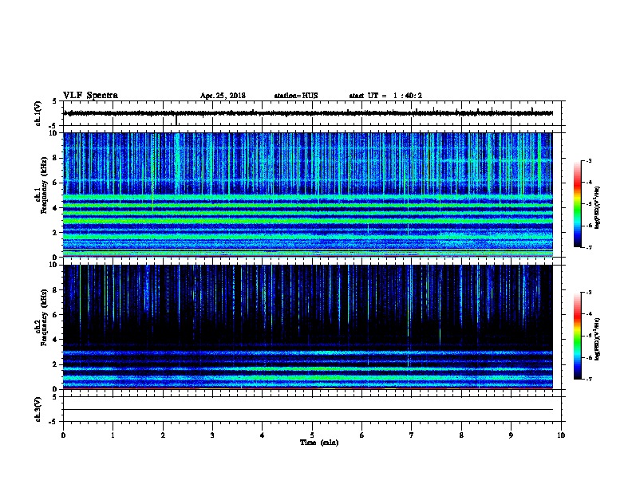Click the "8" kHz tick on ch.1 frequency axis
The image size is (632, 488).
[55, 158]
